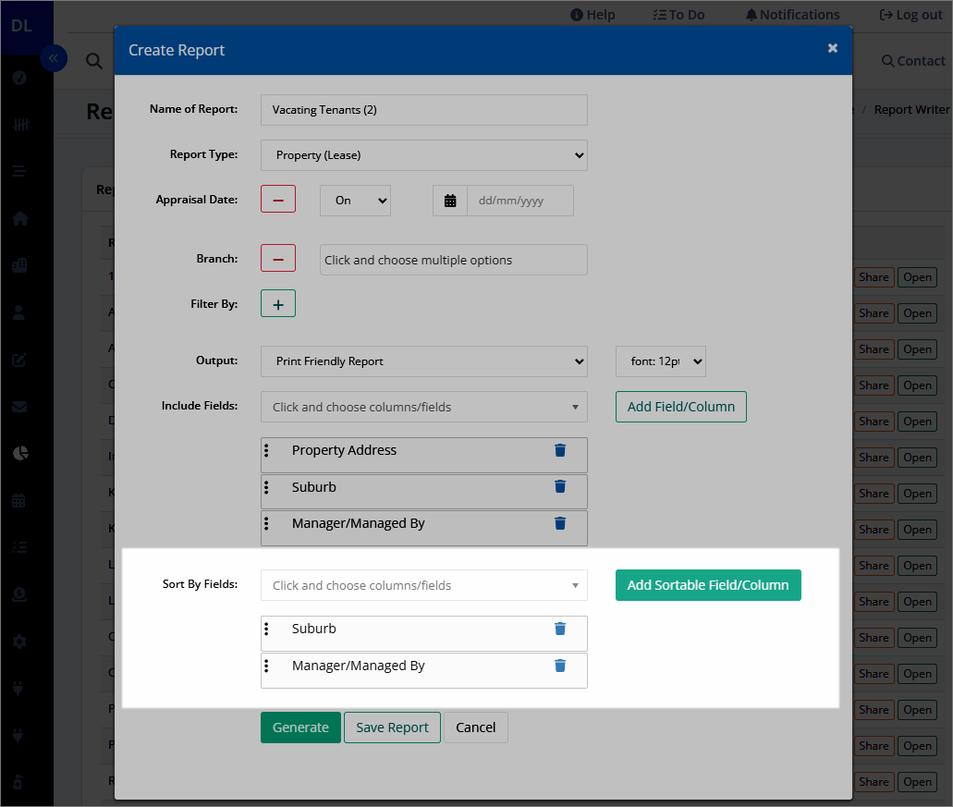This screenshot has width=953, height=807.
Task: Delete Manager/Managed By from Sort By Fields
Action: 560,666
